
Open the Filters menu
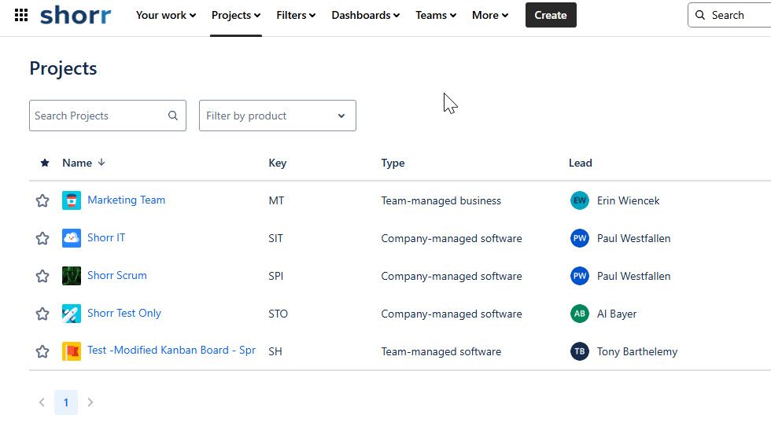click(x=296, y=15)
